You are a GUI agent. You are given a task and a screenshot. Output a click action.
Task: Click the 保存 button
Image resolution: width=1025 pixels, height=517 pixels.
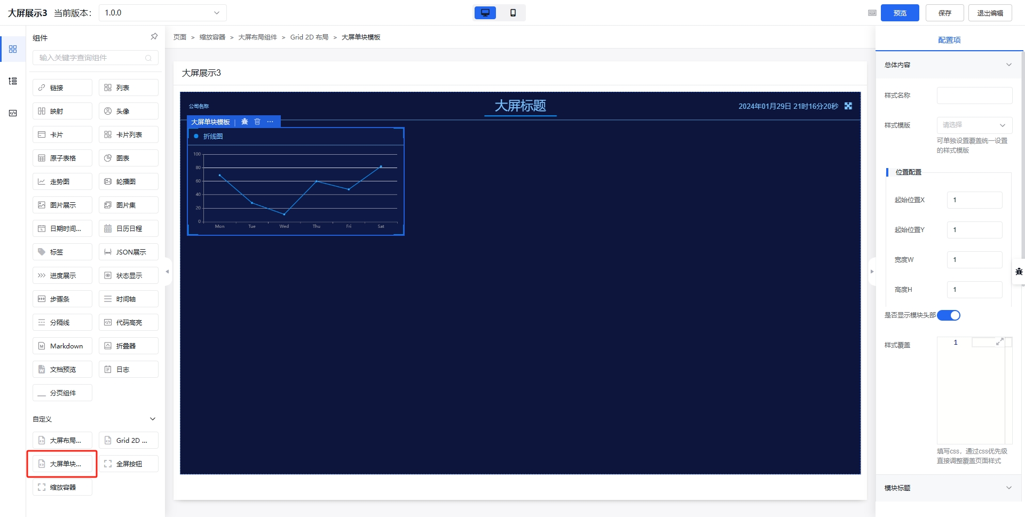click(945, 13)
